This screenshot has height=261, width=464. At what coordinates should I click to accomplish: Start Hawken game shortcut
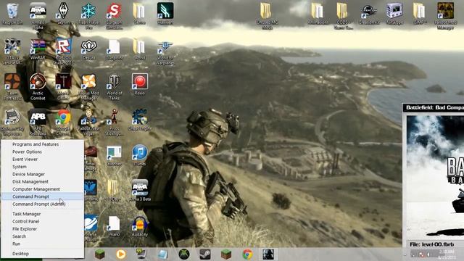[165, 14]
